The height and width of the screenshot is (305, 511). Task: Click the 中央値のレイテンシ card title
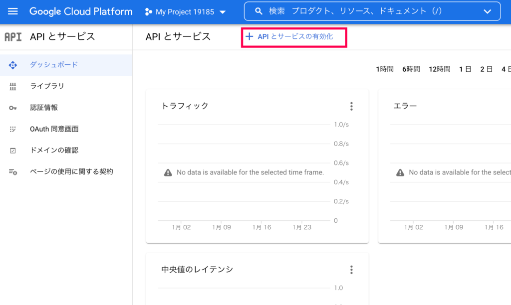point(197,270)
